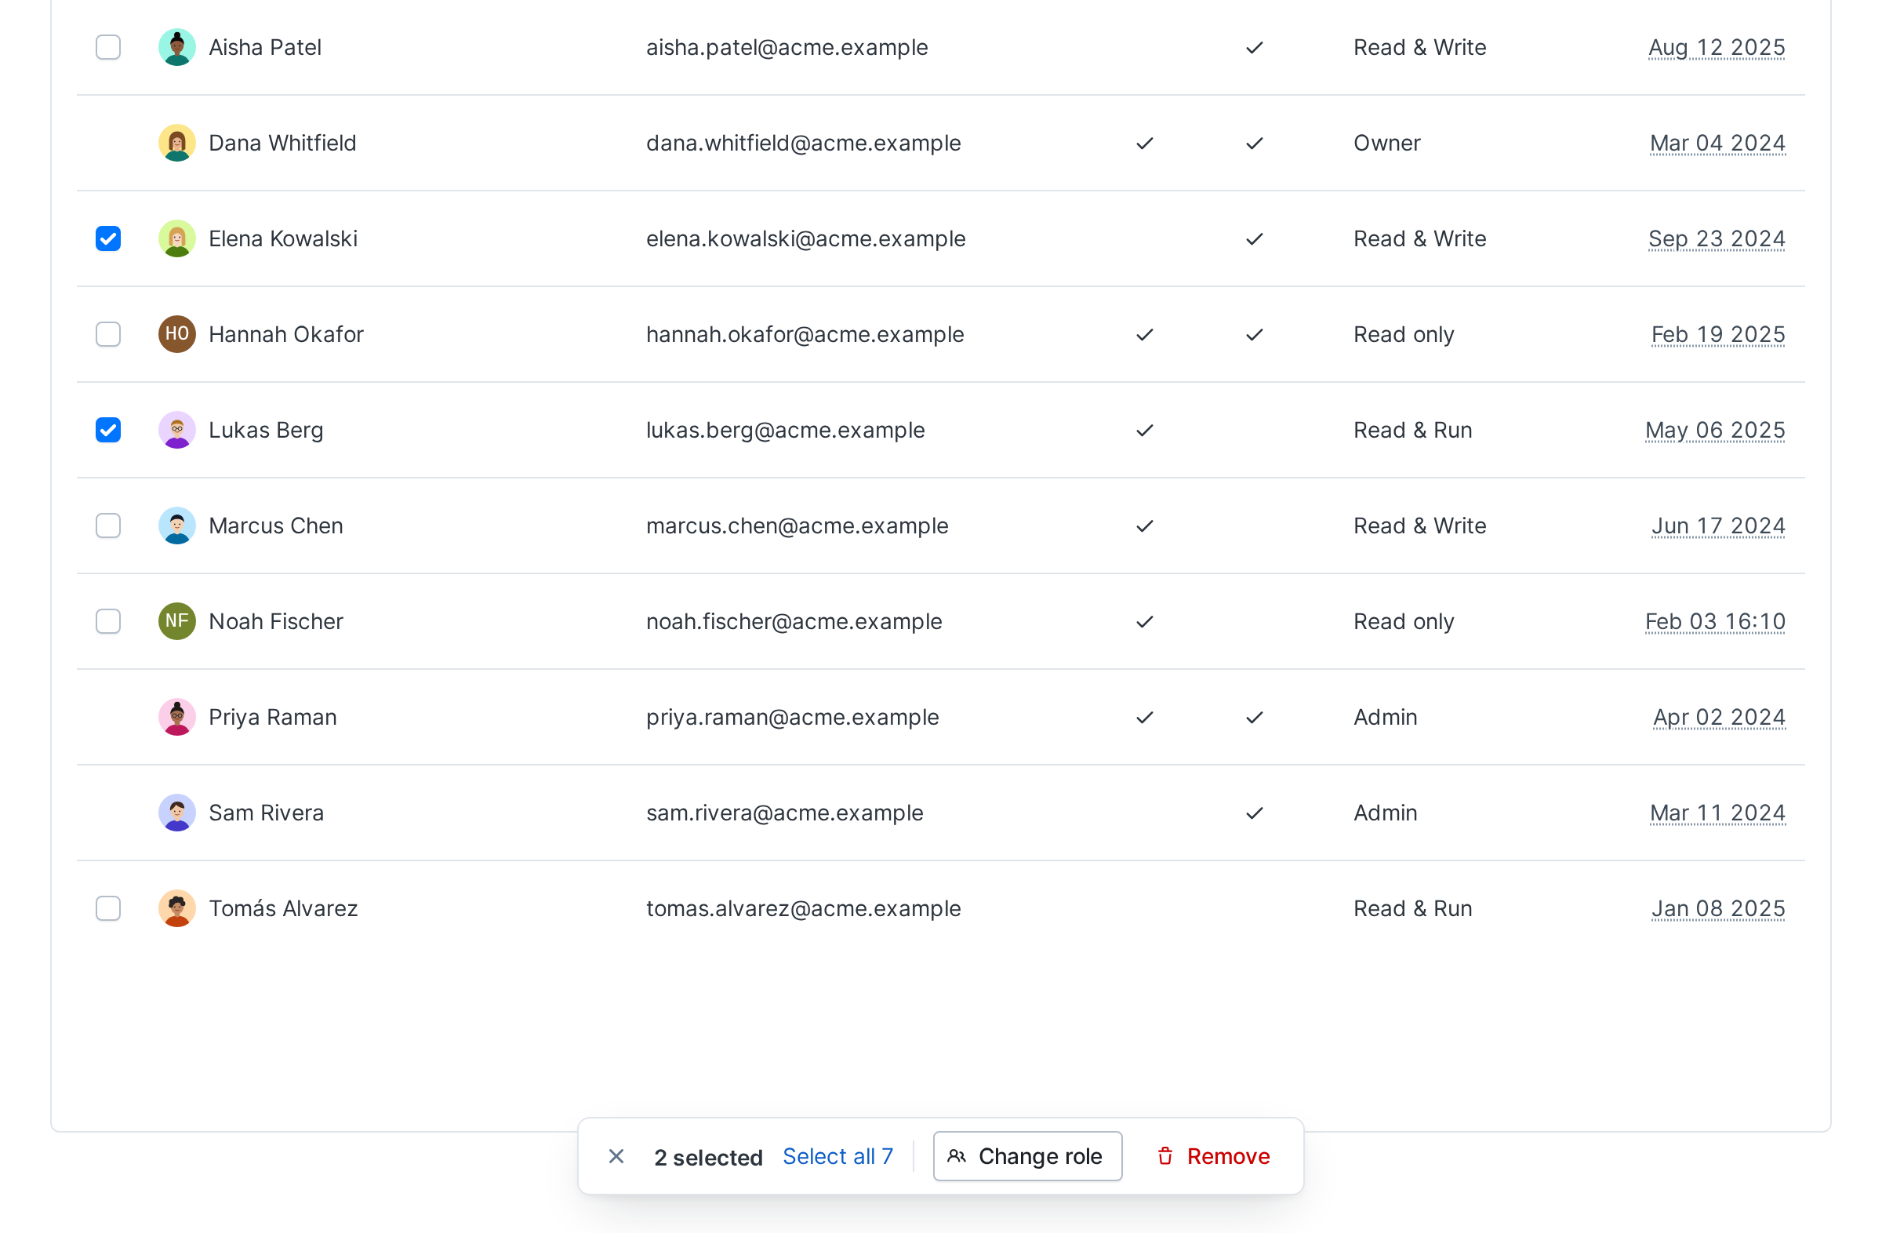Viewport: 1882px width, 1233px height.
Task: Select Aisha Patel's row checkbox
Action: tap(108, 48)
